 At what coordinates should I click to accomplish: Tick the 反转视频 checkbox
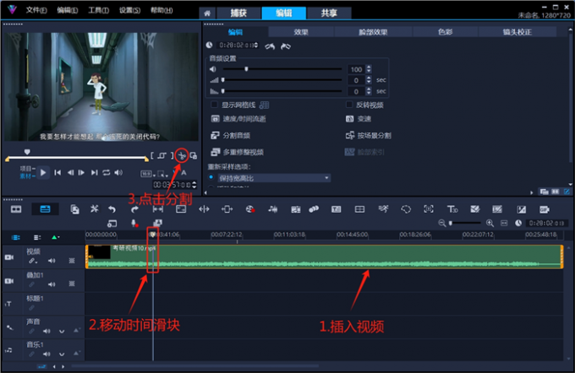[x=349, y=105]
